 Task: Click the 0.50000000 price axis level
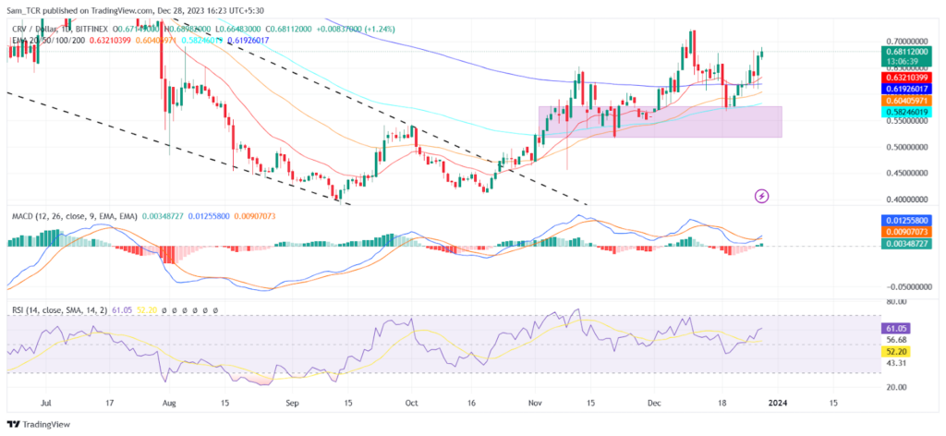[909, 147]
